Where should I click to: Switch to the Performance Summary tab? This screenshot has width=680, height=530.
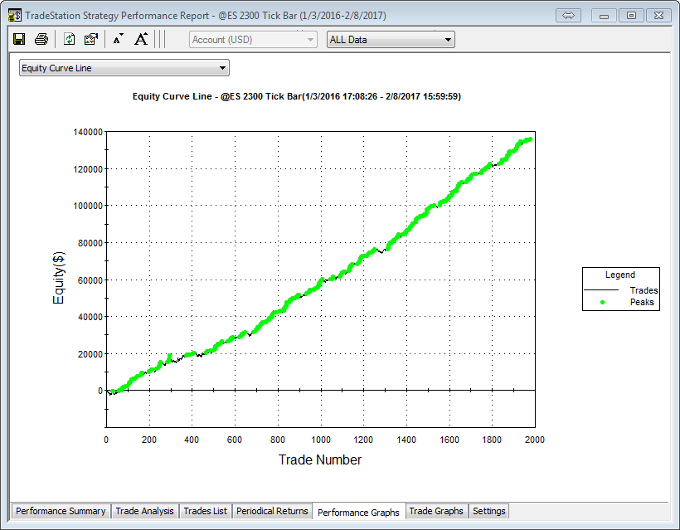point(61,511)
